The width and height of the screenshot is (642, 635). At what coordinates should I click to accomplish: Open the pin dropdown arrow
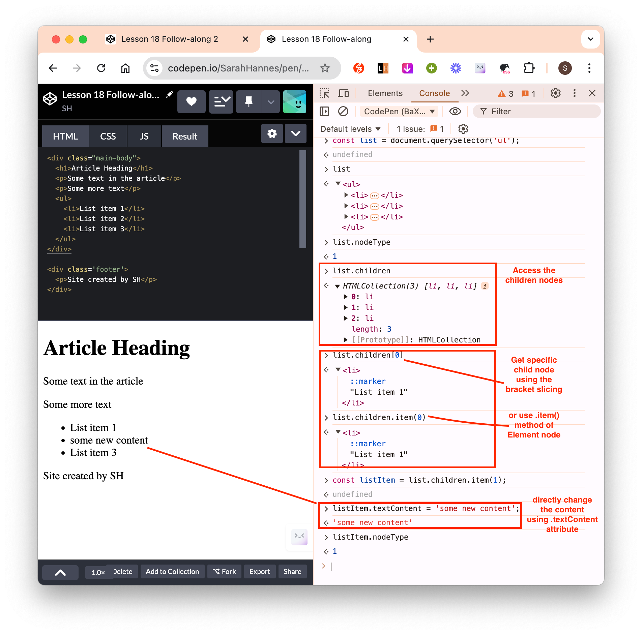271,101
